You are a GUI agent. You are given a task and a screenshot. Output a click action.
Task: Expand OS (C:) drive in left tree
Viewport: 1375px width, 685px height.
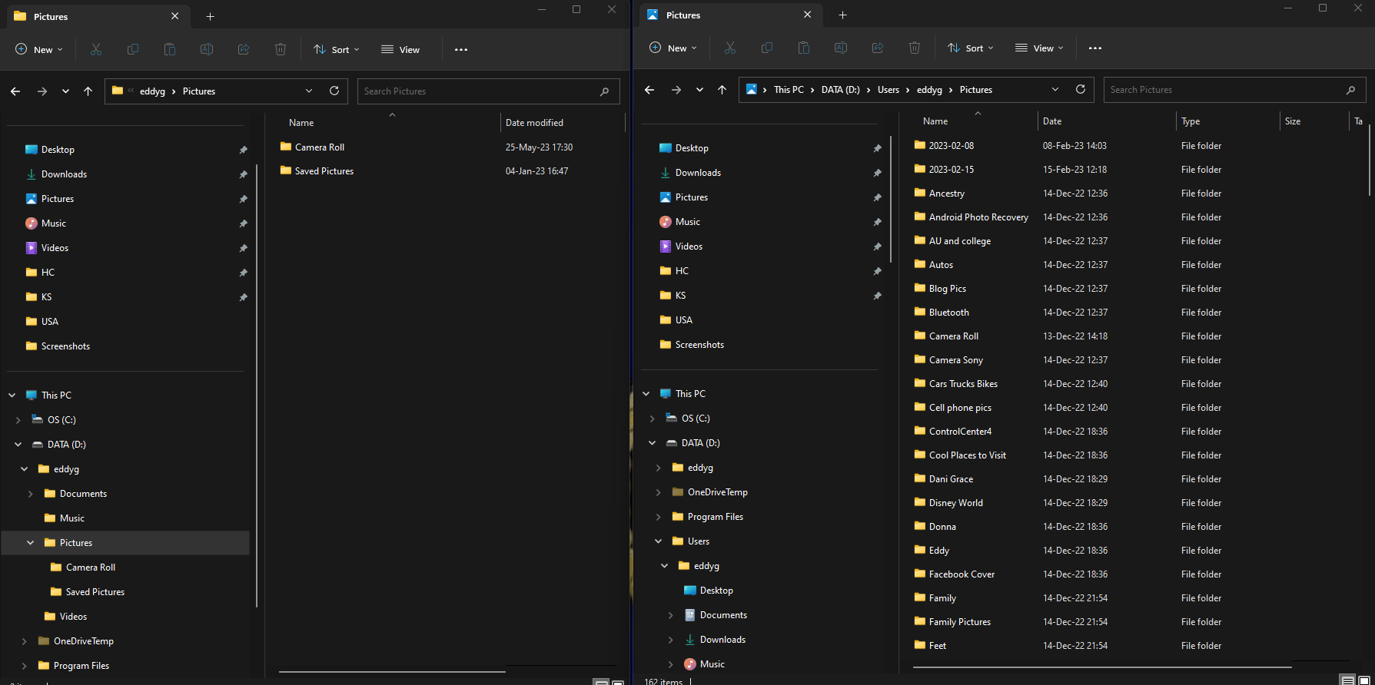[x=18, y=420]
